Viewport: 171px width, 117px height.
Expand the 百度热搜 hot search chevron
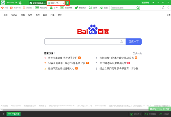coord(55,53)
